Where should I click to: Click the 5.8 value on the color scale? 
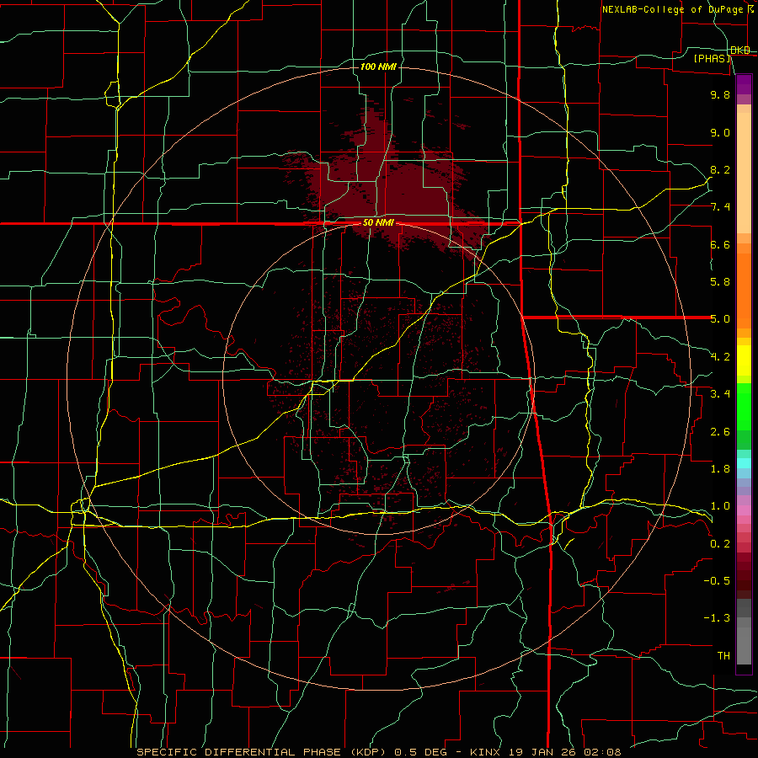point(720,282)
